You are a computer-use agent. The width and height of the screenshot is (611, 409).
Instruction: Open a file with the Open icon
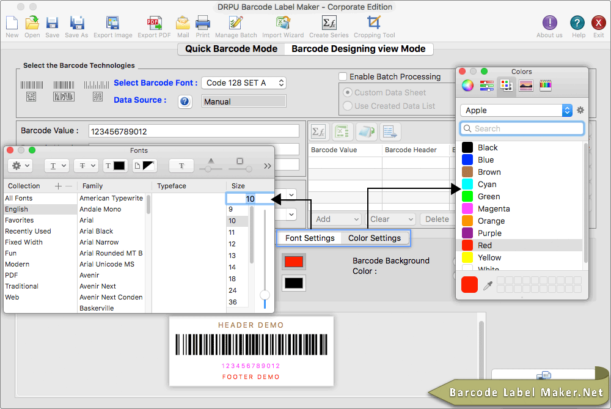pos(32,23)
